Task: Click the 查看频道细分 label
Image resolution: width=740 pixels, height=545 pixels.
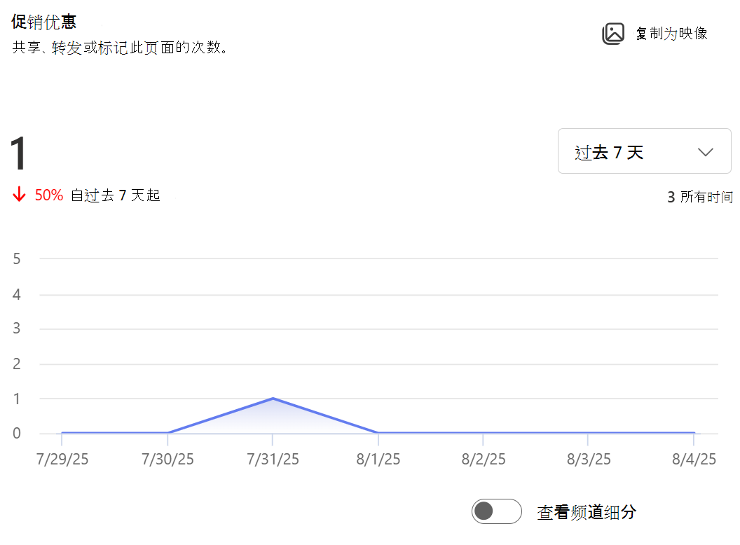Action: point(587,512)
